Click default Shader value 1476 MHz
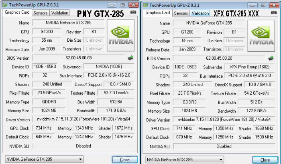This screenshot has height=164, width=281. tap(124, 137)
